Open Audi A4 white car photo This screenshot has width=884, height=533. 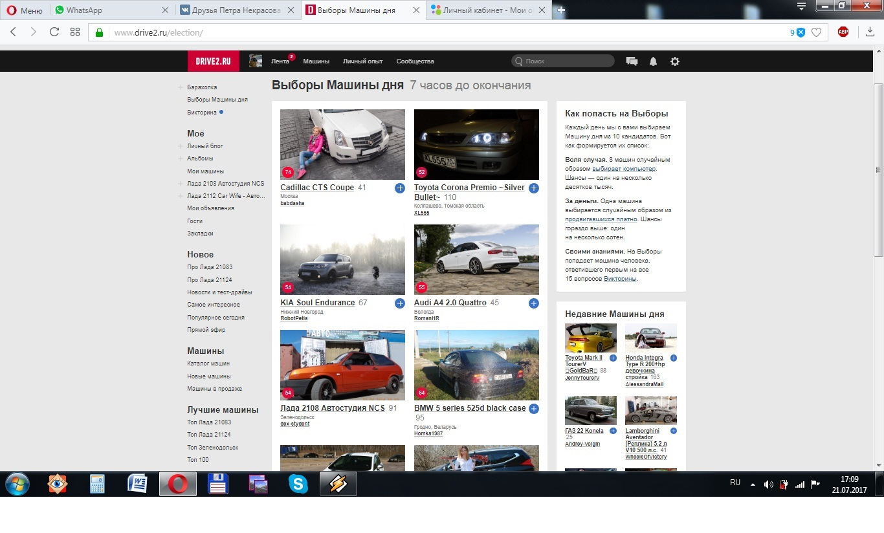(x=476, y=259)
